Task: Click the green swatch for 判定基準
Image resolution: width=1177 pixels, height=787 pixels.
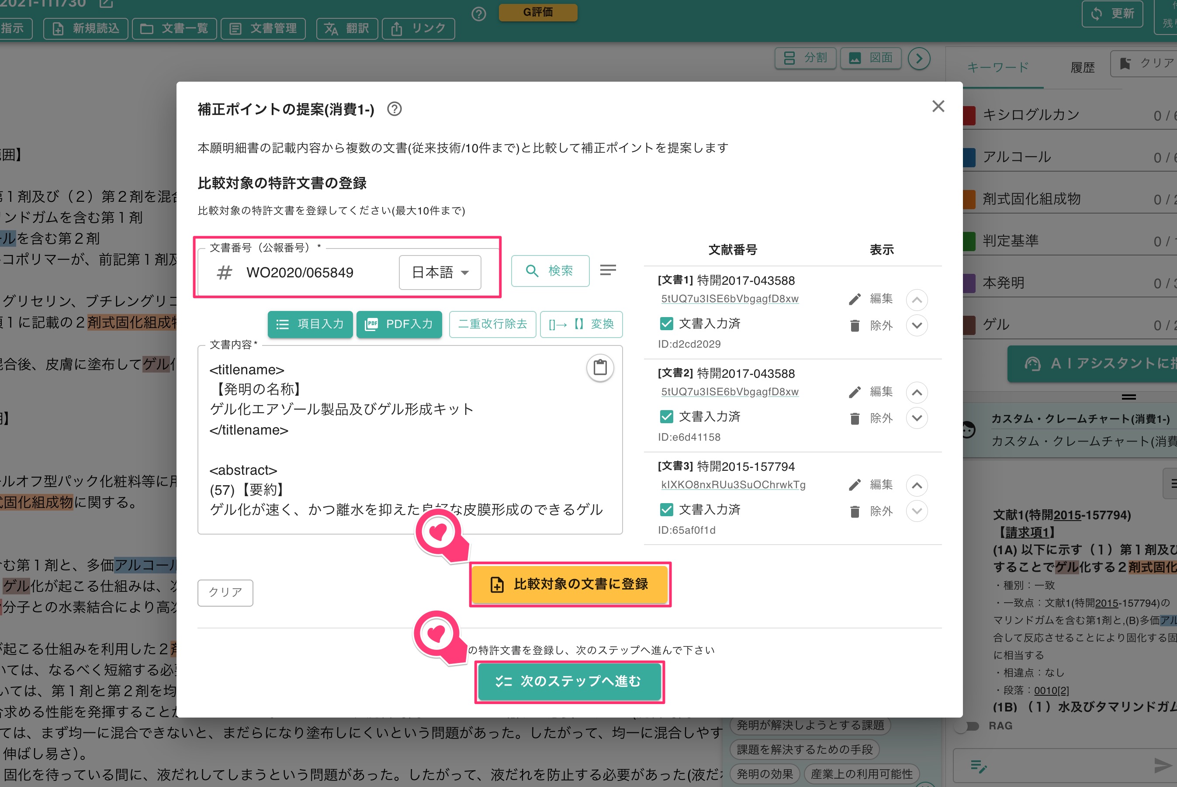Action: pyautogui.click(x=969, y=242)
